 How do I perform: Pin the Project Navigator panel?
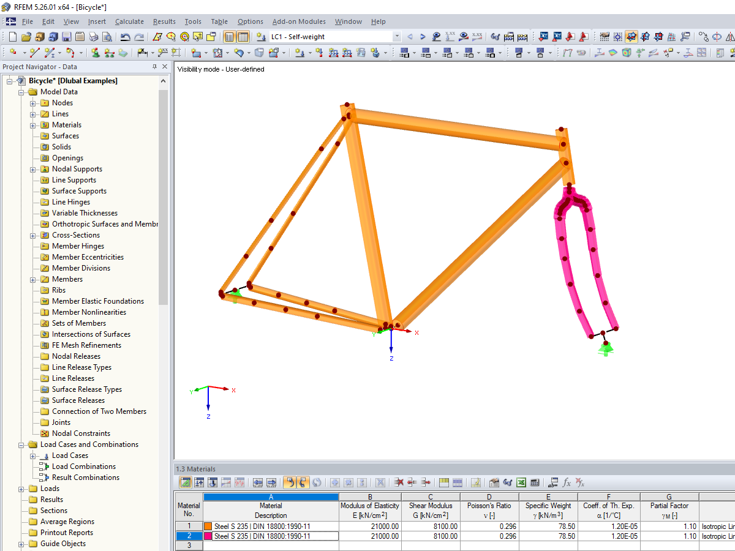pyautogui.click(x=154, y=67)
